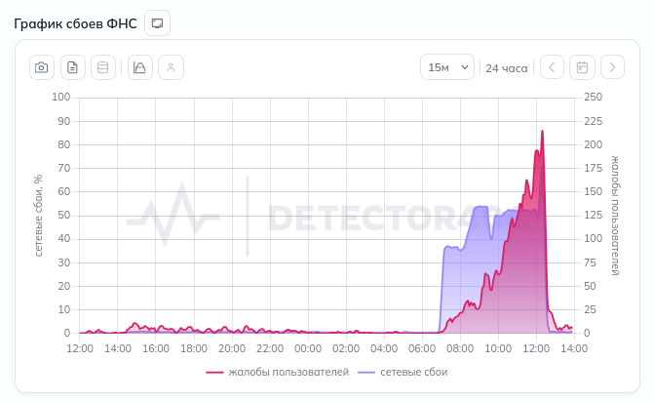The height and width of the screenshot is (402, 653).
Task: Click the screen icon beside График сбоев ФНС
Action: pos(158,23)
